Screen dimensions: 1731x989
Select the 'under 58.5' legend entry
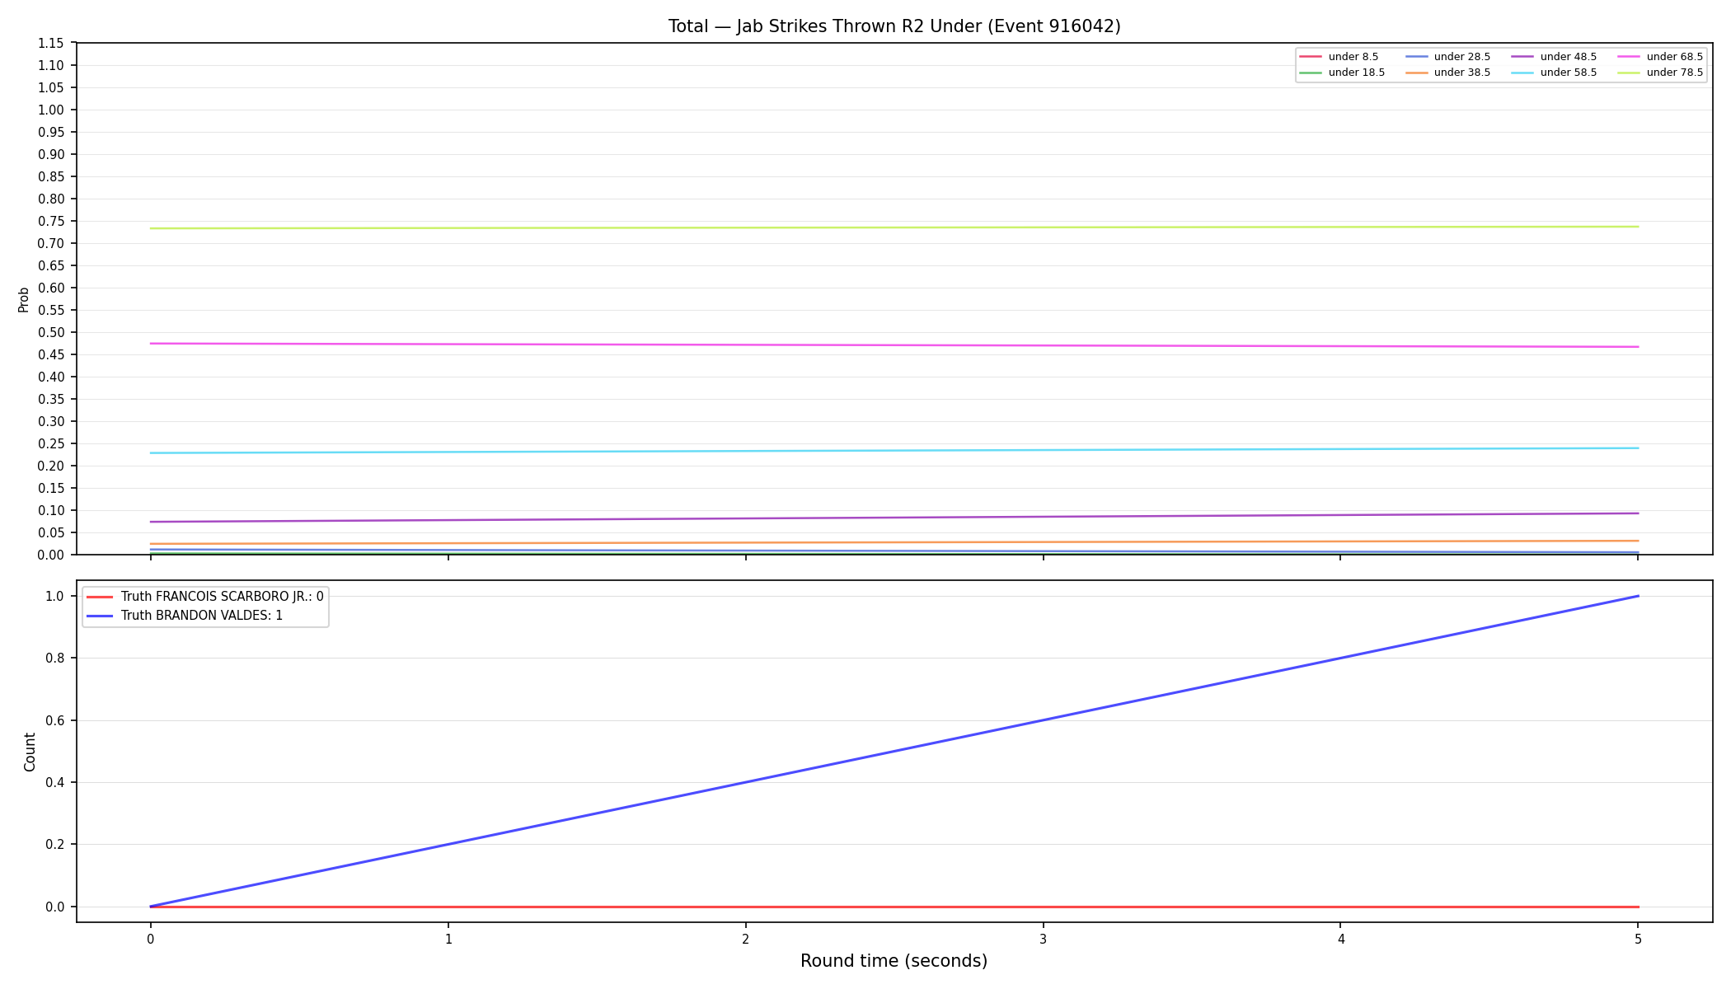click(x=1554, y=73)
